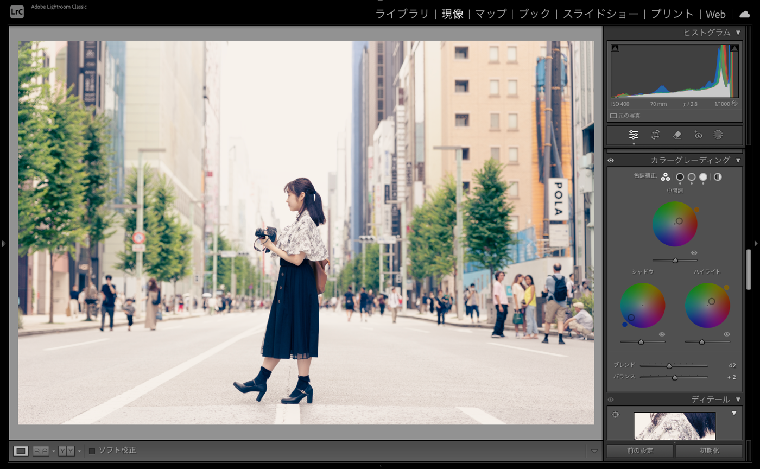This screenshot has height=469, width=760.
Task: Switch to the 3-way color grading wheels view
Action: pyautogui.click(x=664, y=176)
